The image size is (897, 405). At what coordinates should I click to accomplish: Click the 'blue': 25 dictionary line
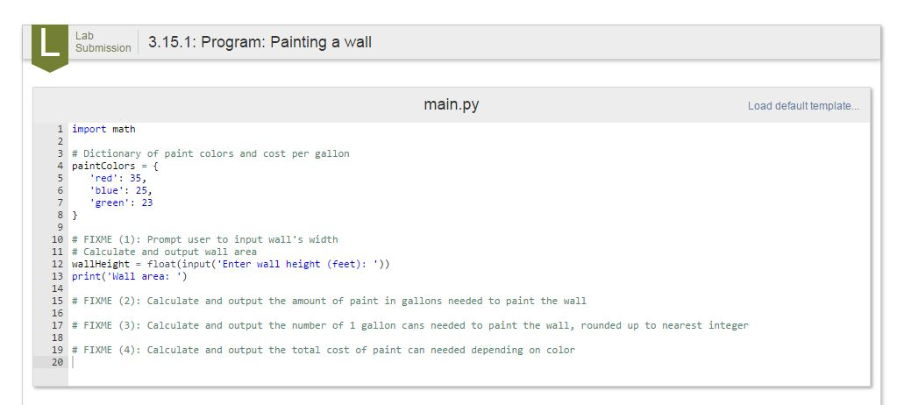click(121, 190)
